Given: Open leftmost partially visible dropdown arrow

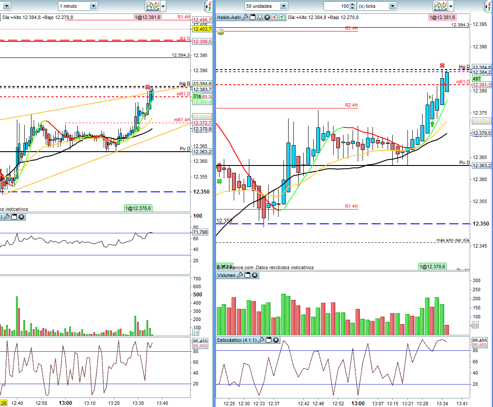Looking at the screenshot, I should (x=6, y=6).
